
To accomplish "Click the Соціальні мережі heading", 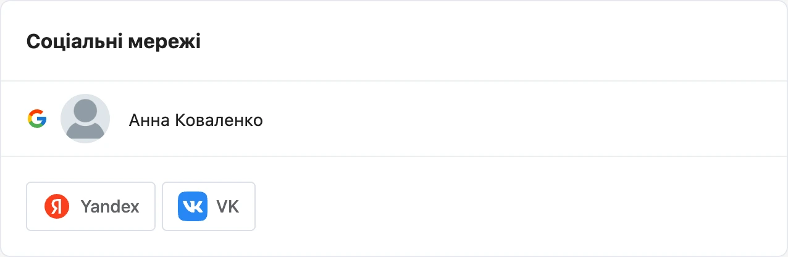I will click(114, 42).
